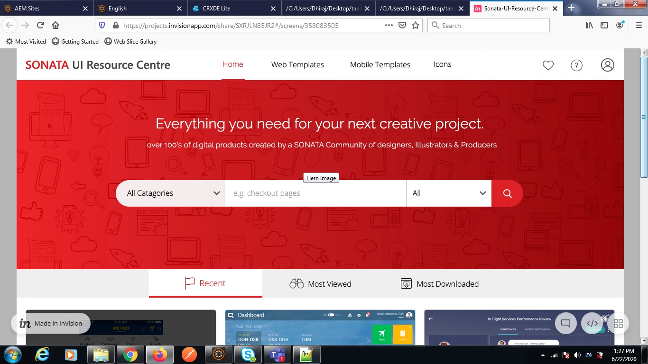Open the Icons nav item
Viewport: 648px width, 364px height.
point(442,64)
